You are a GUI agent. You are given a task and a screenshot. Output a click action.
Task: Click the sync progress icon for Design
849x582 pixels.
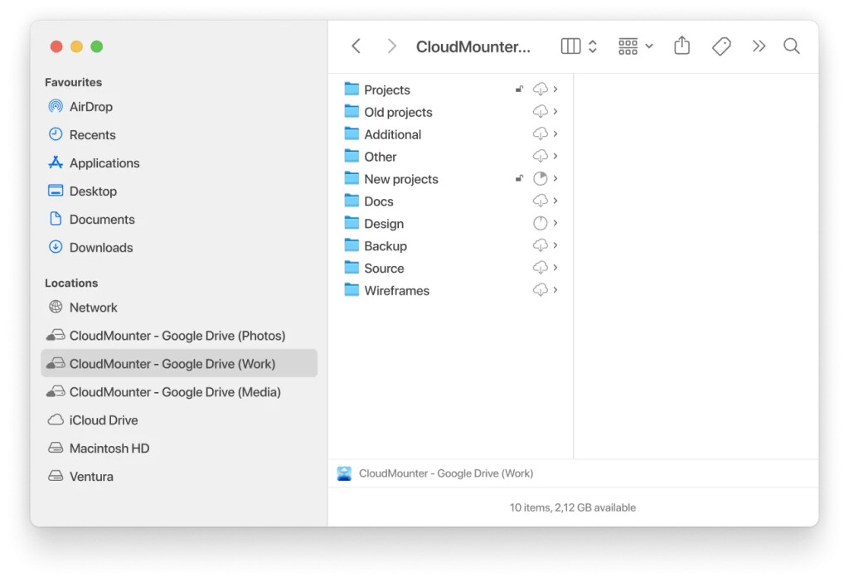coord(540,223)
